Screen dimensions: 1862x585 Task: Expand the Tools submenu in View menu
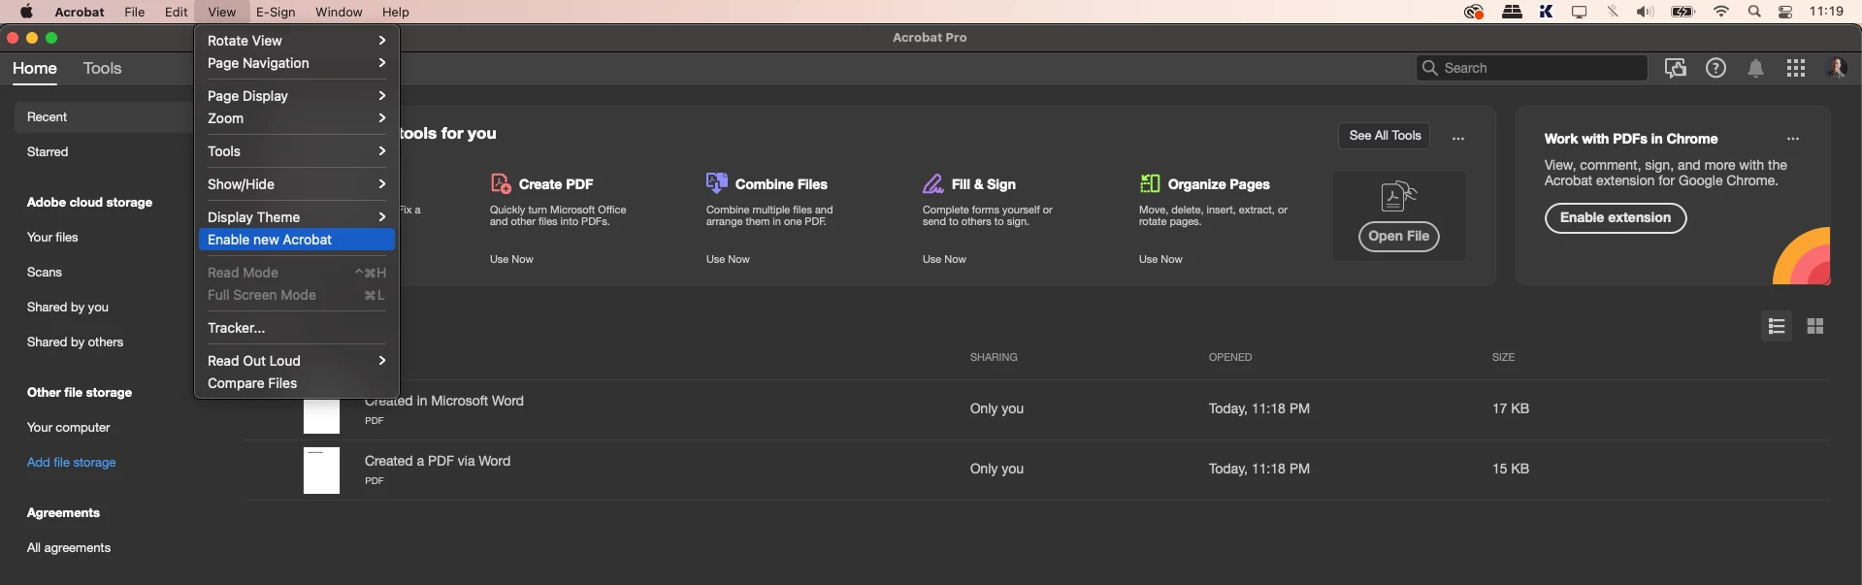coord(297,151)
